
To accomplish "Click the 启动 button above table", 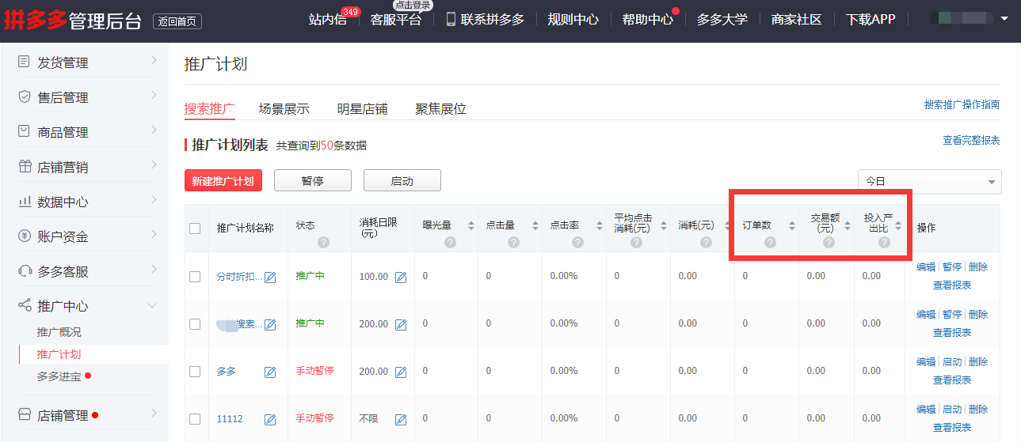I will click(402, 180).
